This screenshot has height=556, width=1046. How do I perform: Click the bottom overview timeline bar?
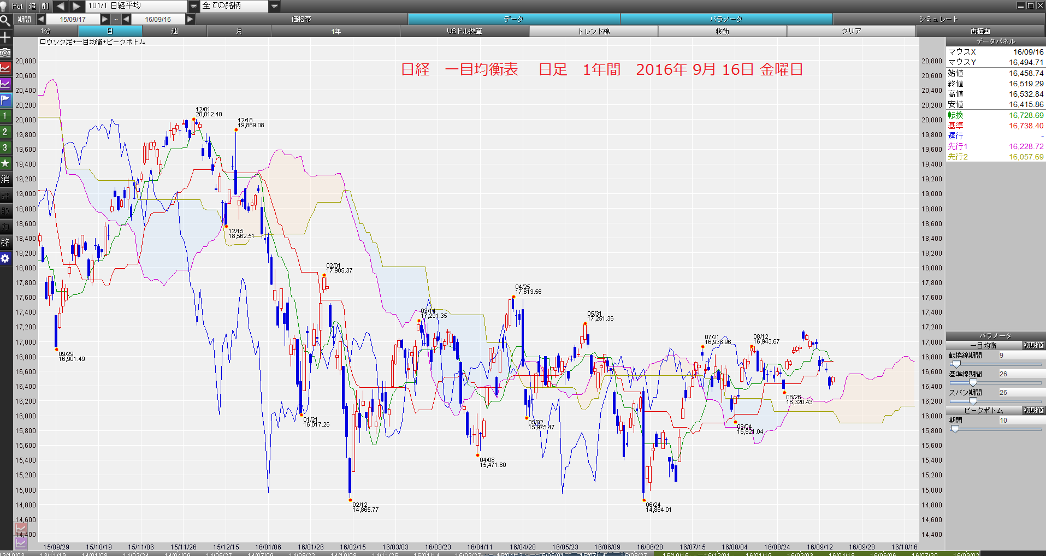click(x=490, y=554)
